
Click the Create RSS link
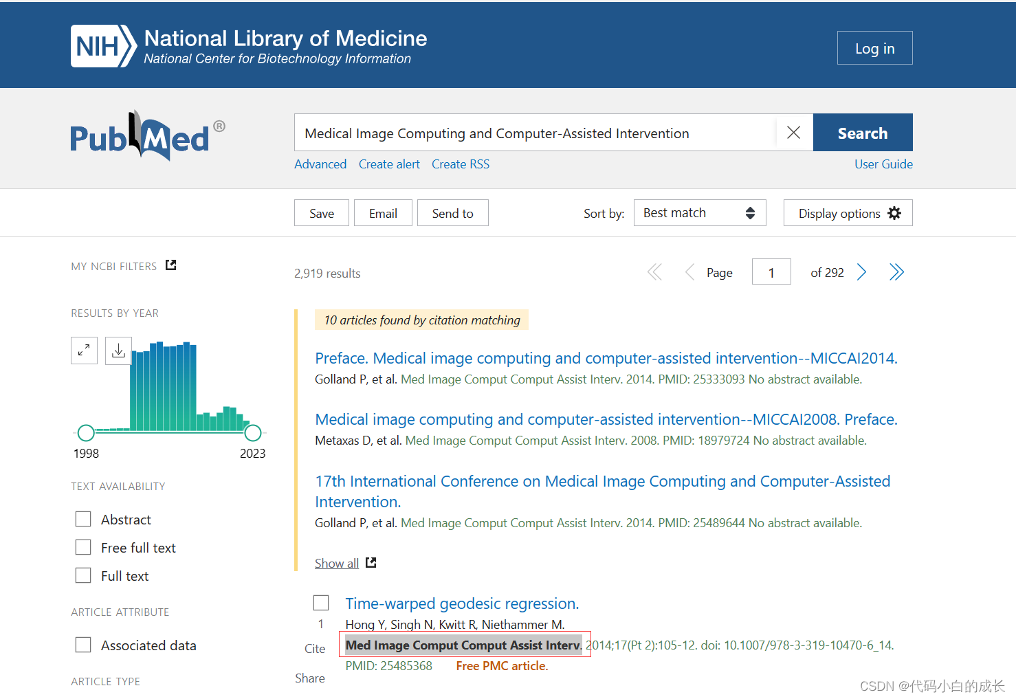[x=461, y=164]
